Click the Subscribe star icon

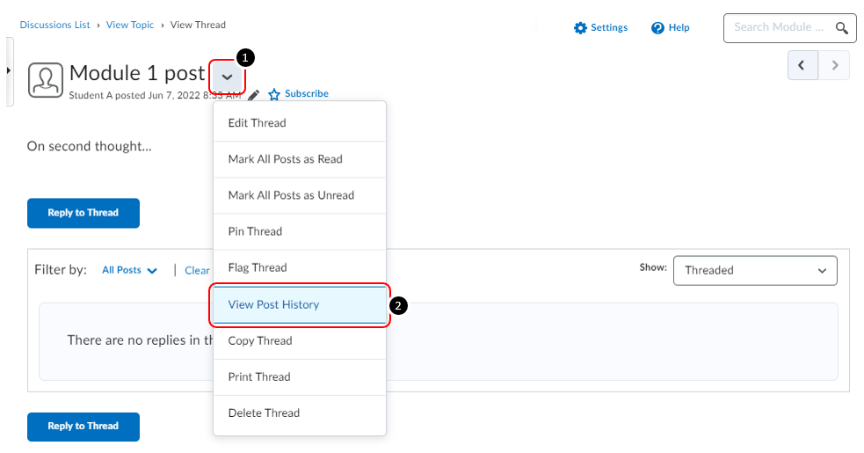coord(274,94)
